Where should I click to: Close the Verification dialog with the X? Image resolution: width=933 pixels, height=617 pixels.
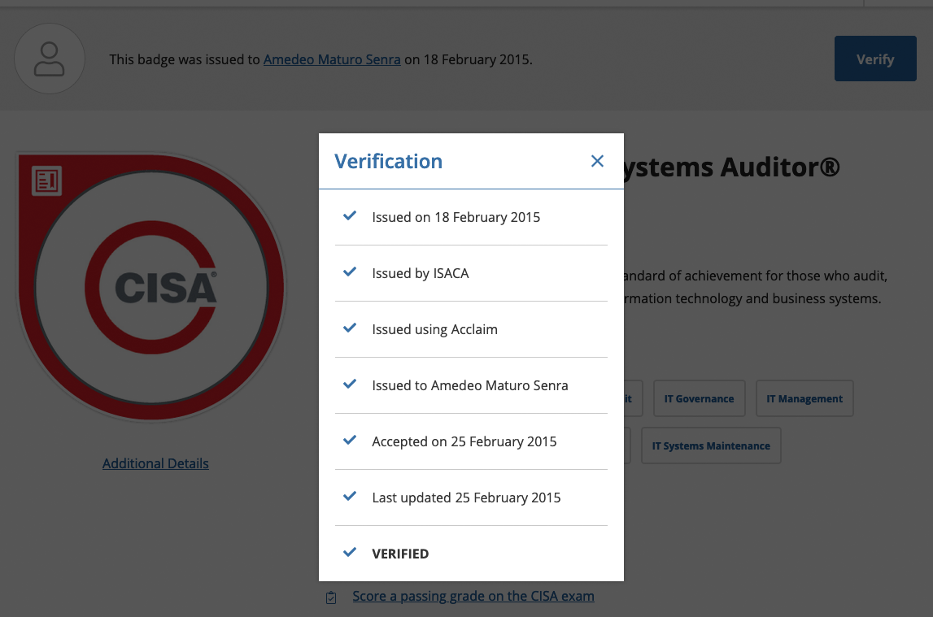coord(597,161)
